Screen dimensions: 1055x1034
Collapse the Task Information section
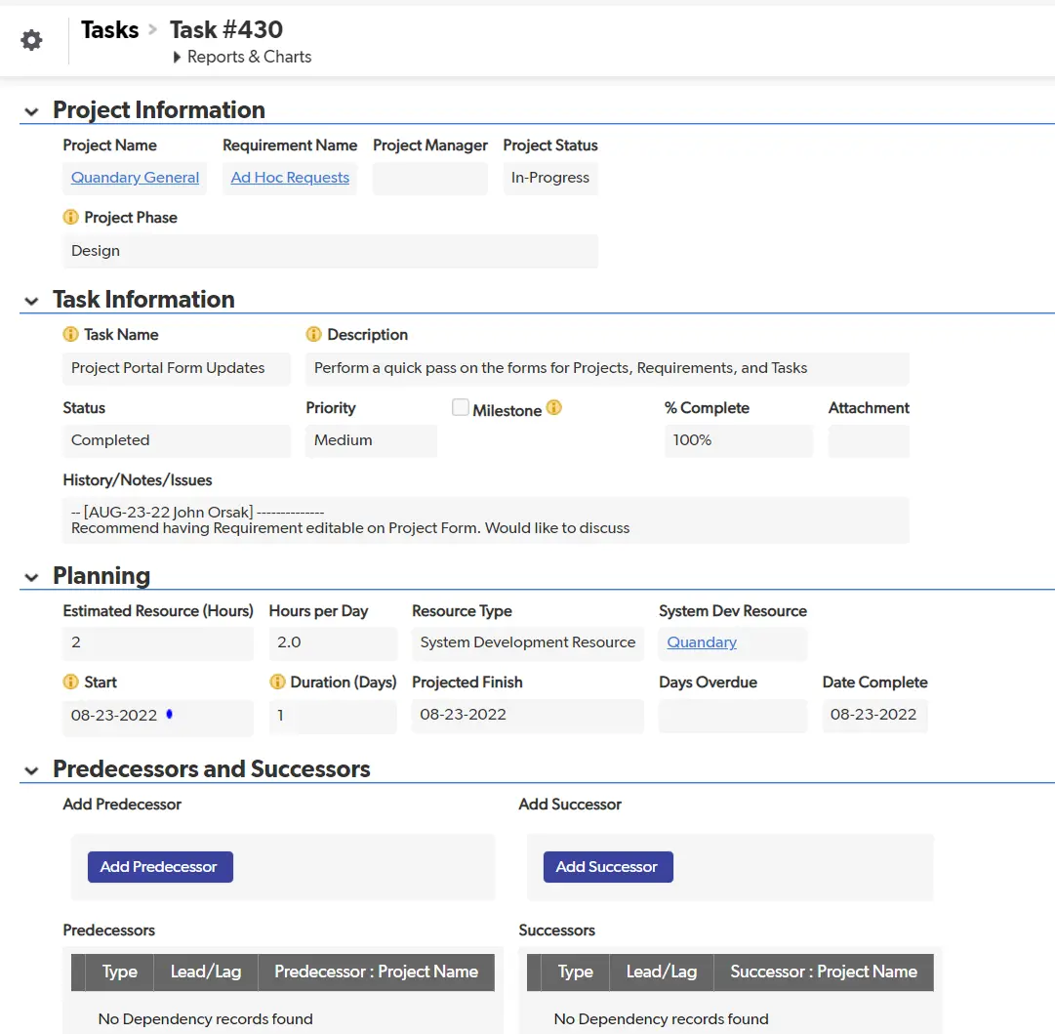coord(30,301)
